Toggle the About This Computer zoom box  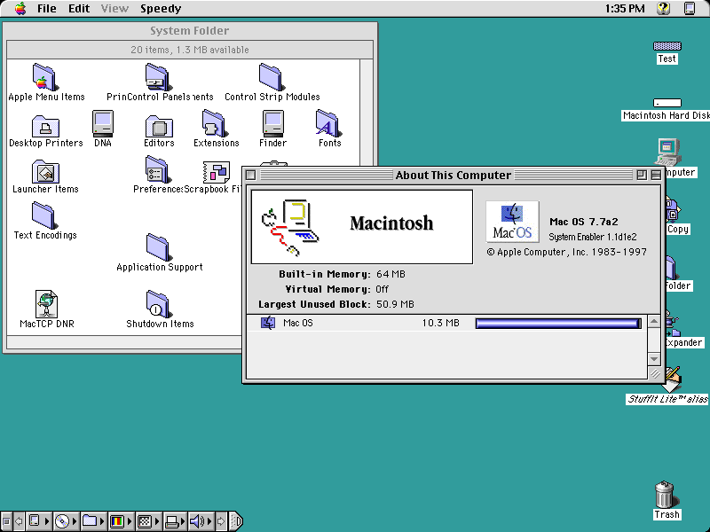pos(641,175)
